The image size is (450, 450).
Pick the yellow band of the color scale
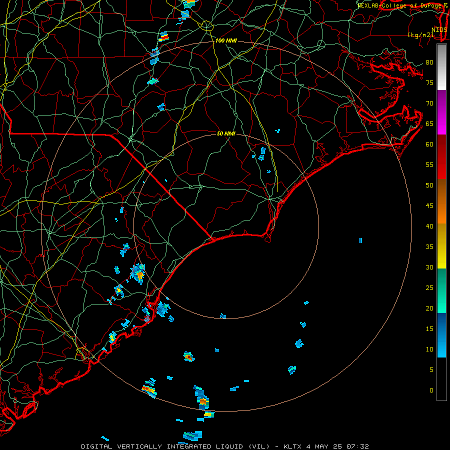click(x=441, y=246)
